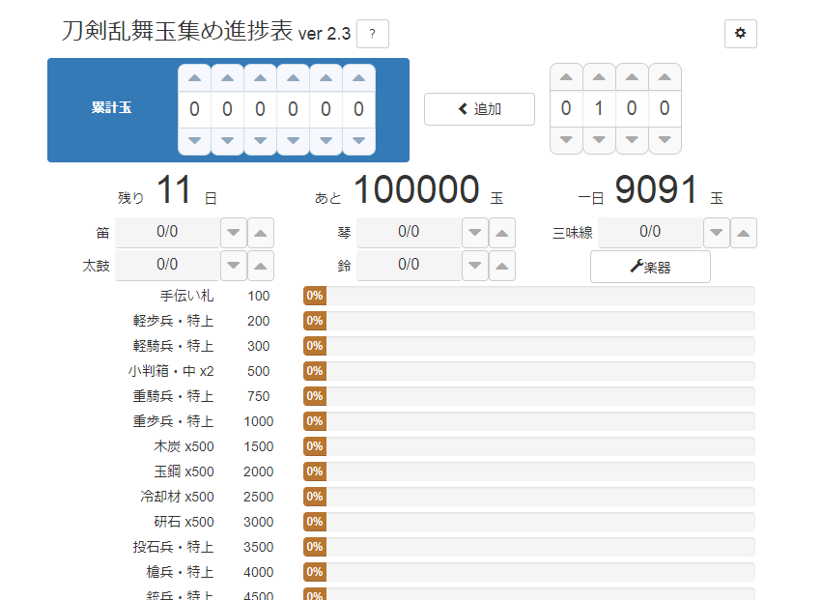Decrease the 三味線 shamisen count
This screenshot has height=600, width=822.
(x=717, y=233)
